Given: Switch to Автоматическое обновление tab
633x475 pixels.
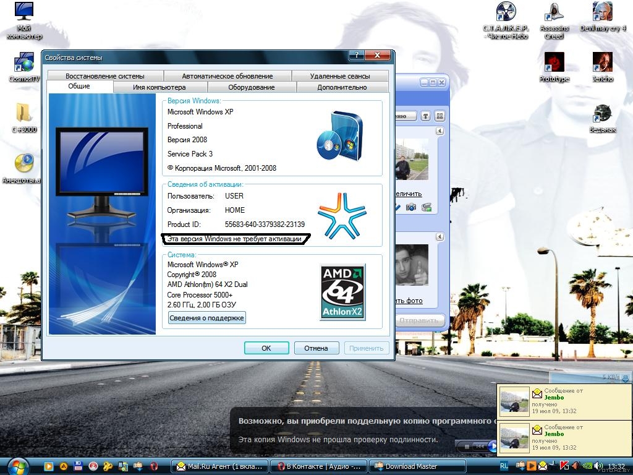Looking at the screenshot, I should (x=227, y=76).
